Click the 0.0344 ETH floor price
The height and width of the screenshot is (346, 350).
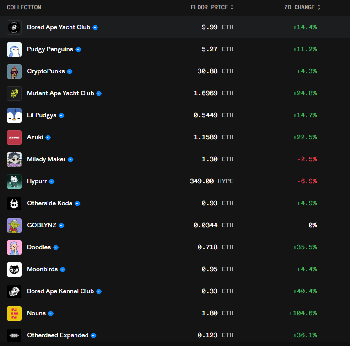(214, 225)
